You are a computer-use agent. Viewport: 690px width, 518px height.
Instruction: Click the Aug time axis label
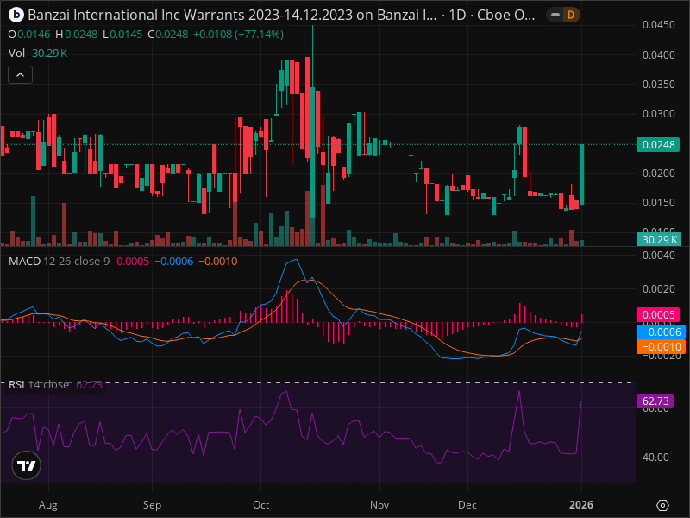click(48, 505)
